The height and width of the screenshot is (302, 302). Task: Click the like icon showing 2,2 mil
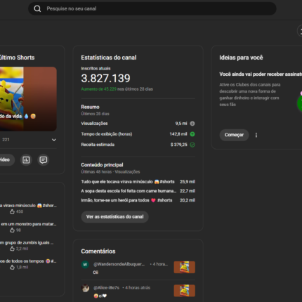point(12,249)
